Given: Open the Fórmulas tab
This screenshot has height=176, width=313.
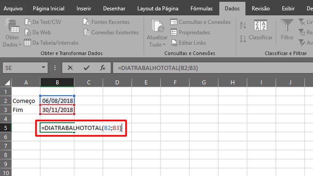Looking at the screenshot, I should [x=201, y=9].
